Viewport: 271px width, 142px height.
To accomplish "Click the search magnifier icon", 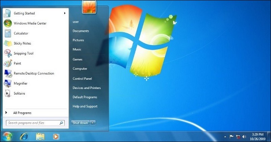I will [x=61, y=123].
